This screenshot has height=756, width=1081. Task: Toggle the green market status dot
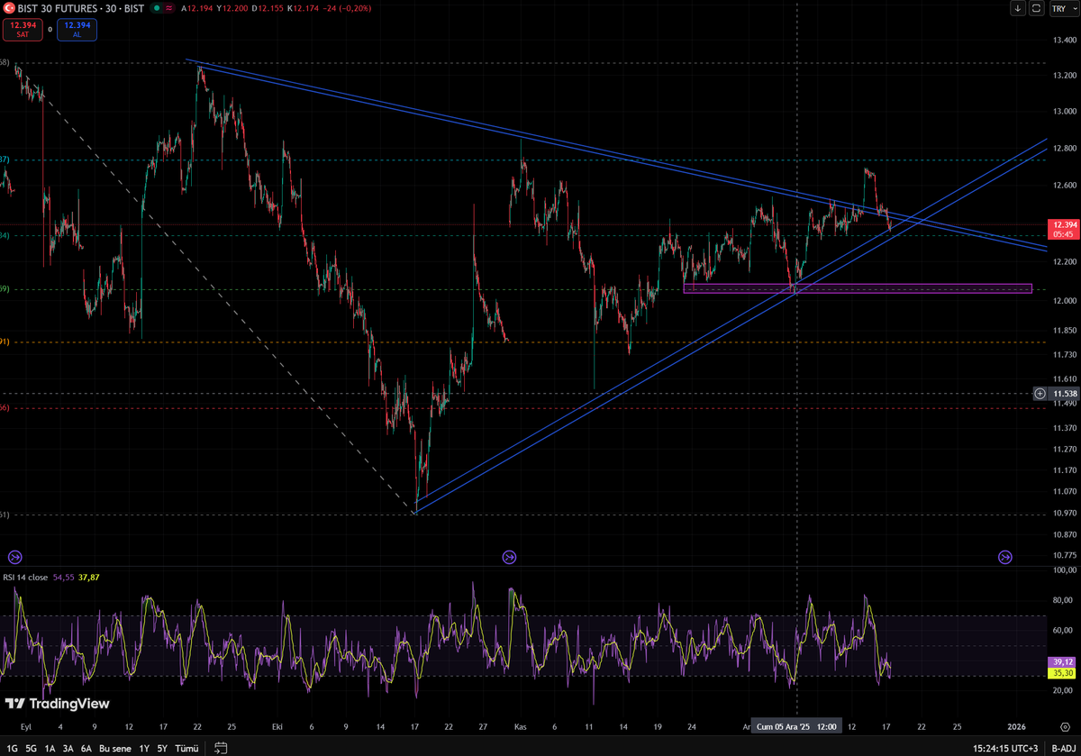[157, 8]
